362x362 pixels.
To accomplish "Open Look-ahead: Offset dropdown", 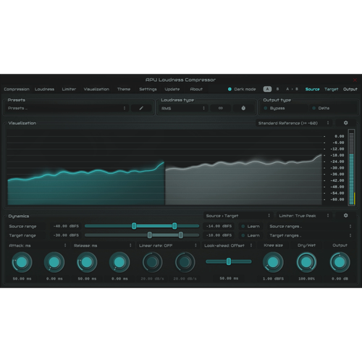I will point(228,245).
